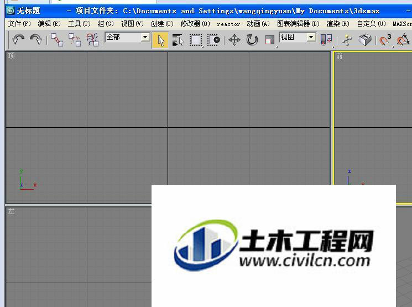412x307 pixels.
Task: Click the 顶 viewport label
Action: pos(11,56)
